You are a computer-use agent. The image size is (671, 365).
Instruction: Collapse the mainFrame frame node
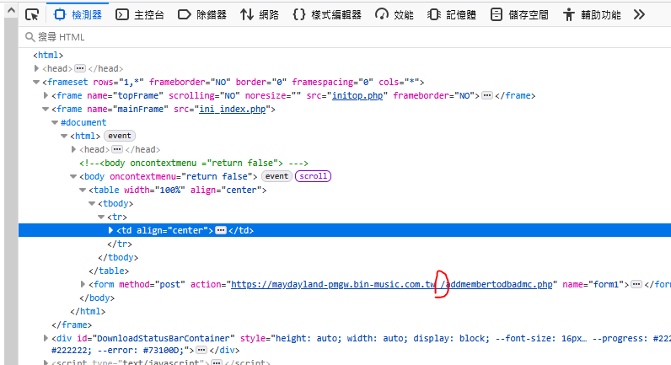pos(46,109)
